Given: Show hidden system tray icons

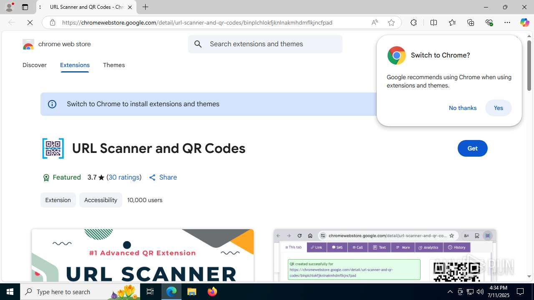Looking at the screenshot, I should pos(450,292).
